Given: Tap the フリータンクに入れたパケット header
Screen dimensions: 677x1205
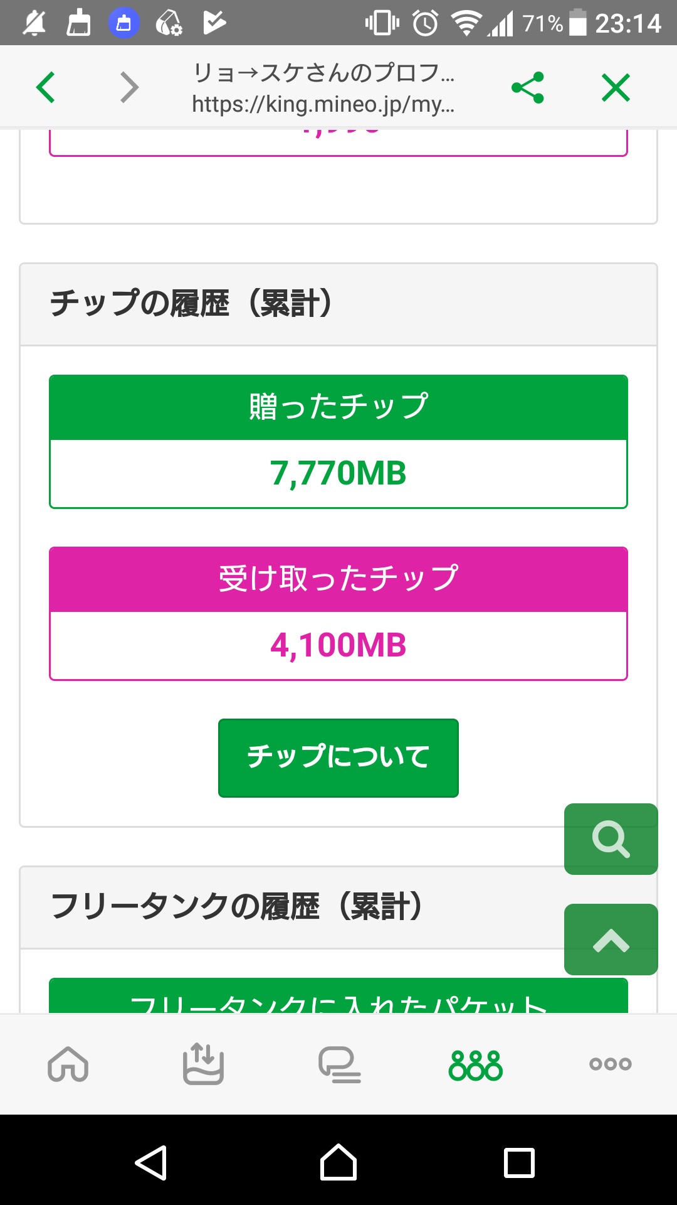Looking at the screenshot, I should pyautogui.click(x=338, y=998).
